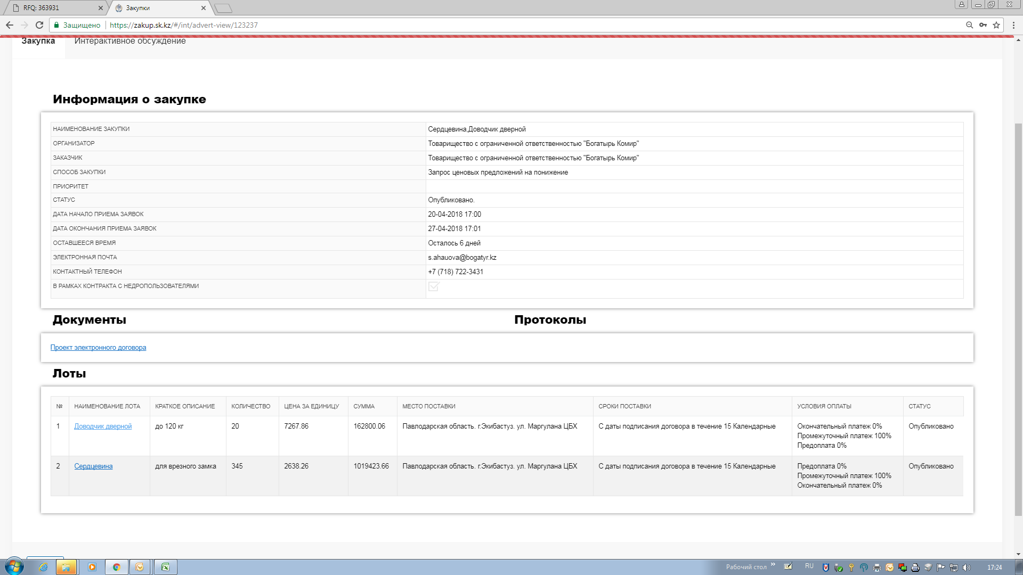Open the Закупка page tab
This screenshot has height=575, width=1023.
pyautogui.click(x=38, y=41)
